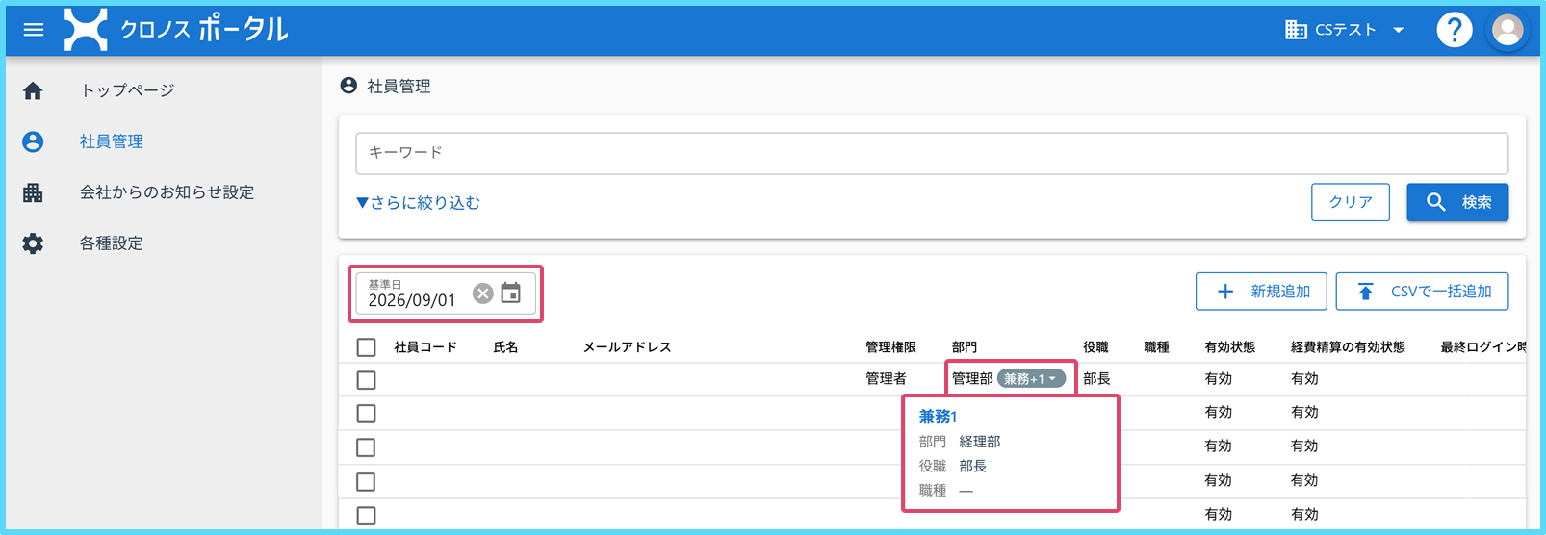1546x535 pixels.
Task: Click the Chronos Portal logo
Action: 176,30
